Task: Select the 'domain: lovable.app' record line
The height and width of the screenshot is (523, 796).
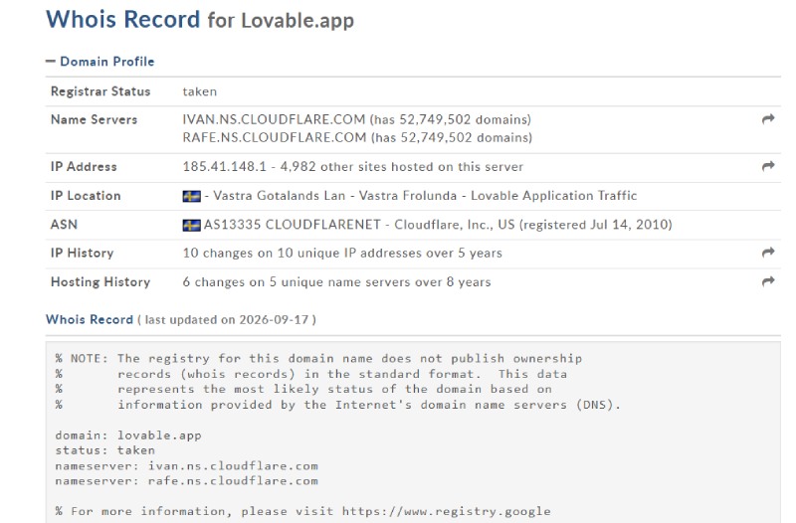Action: pyautogui.click(x=128, y=436)
